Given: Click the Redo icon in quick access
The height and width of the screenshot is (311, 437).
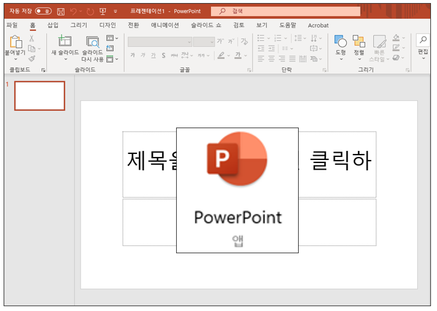Looking at the screenshot, I should 90,11.
